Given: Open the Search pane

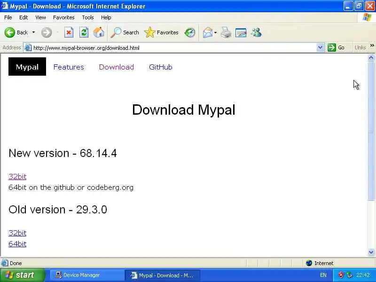Looking at the screenshot, I should pos(125,32).
